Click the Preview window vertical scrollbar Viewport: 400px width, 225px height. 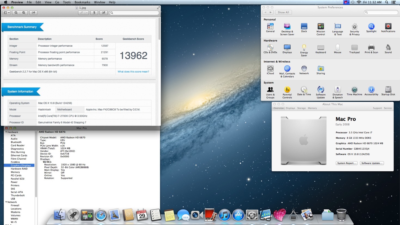click(159, 29)
